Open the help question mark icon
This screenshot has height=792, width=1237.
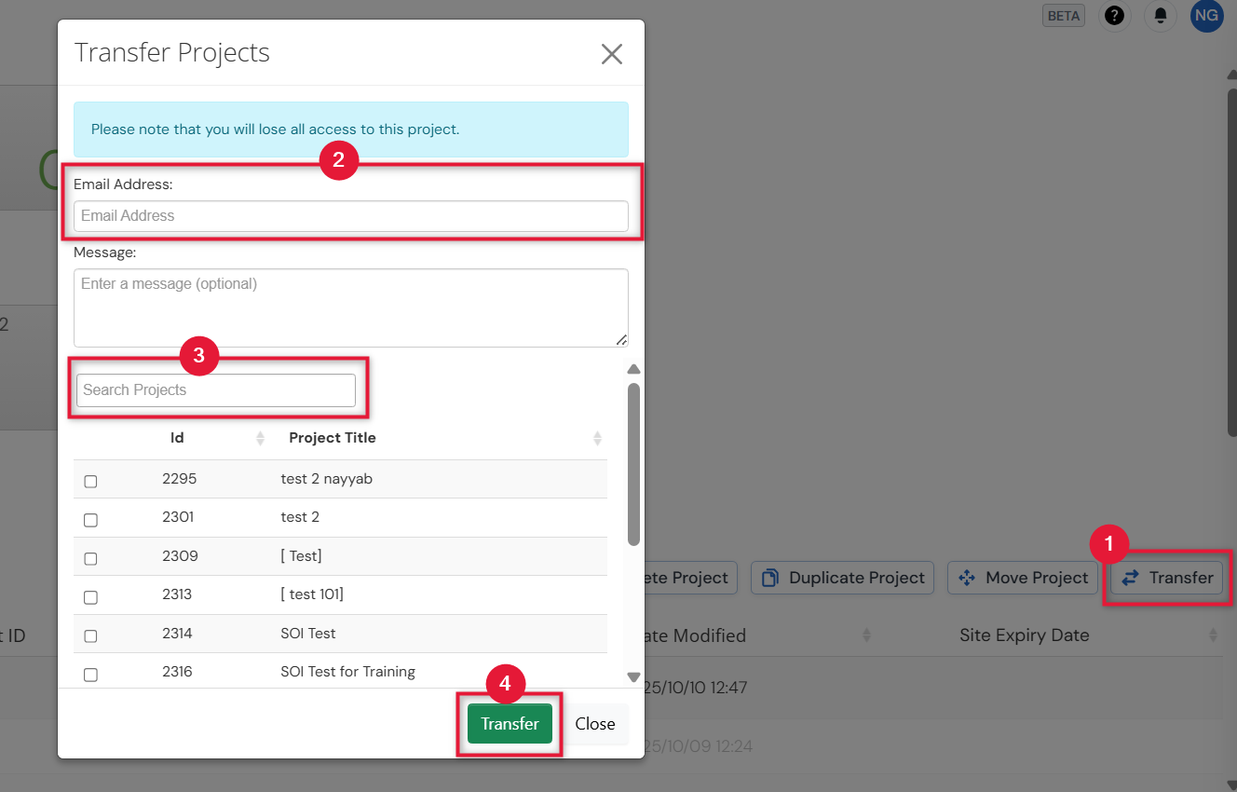[x=1114, y=16]
